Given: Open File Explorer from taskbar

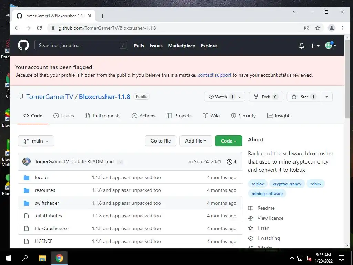Looking at the screenshot, I should click(x=42, y=258).
